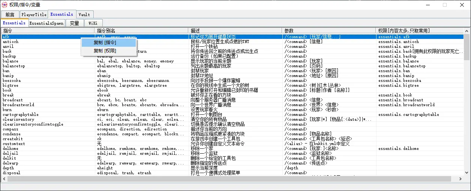Select the delwarp command row

(232, 163)
